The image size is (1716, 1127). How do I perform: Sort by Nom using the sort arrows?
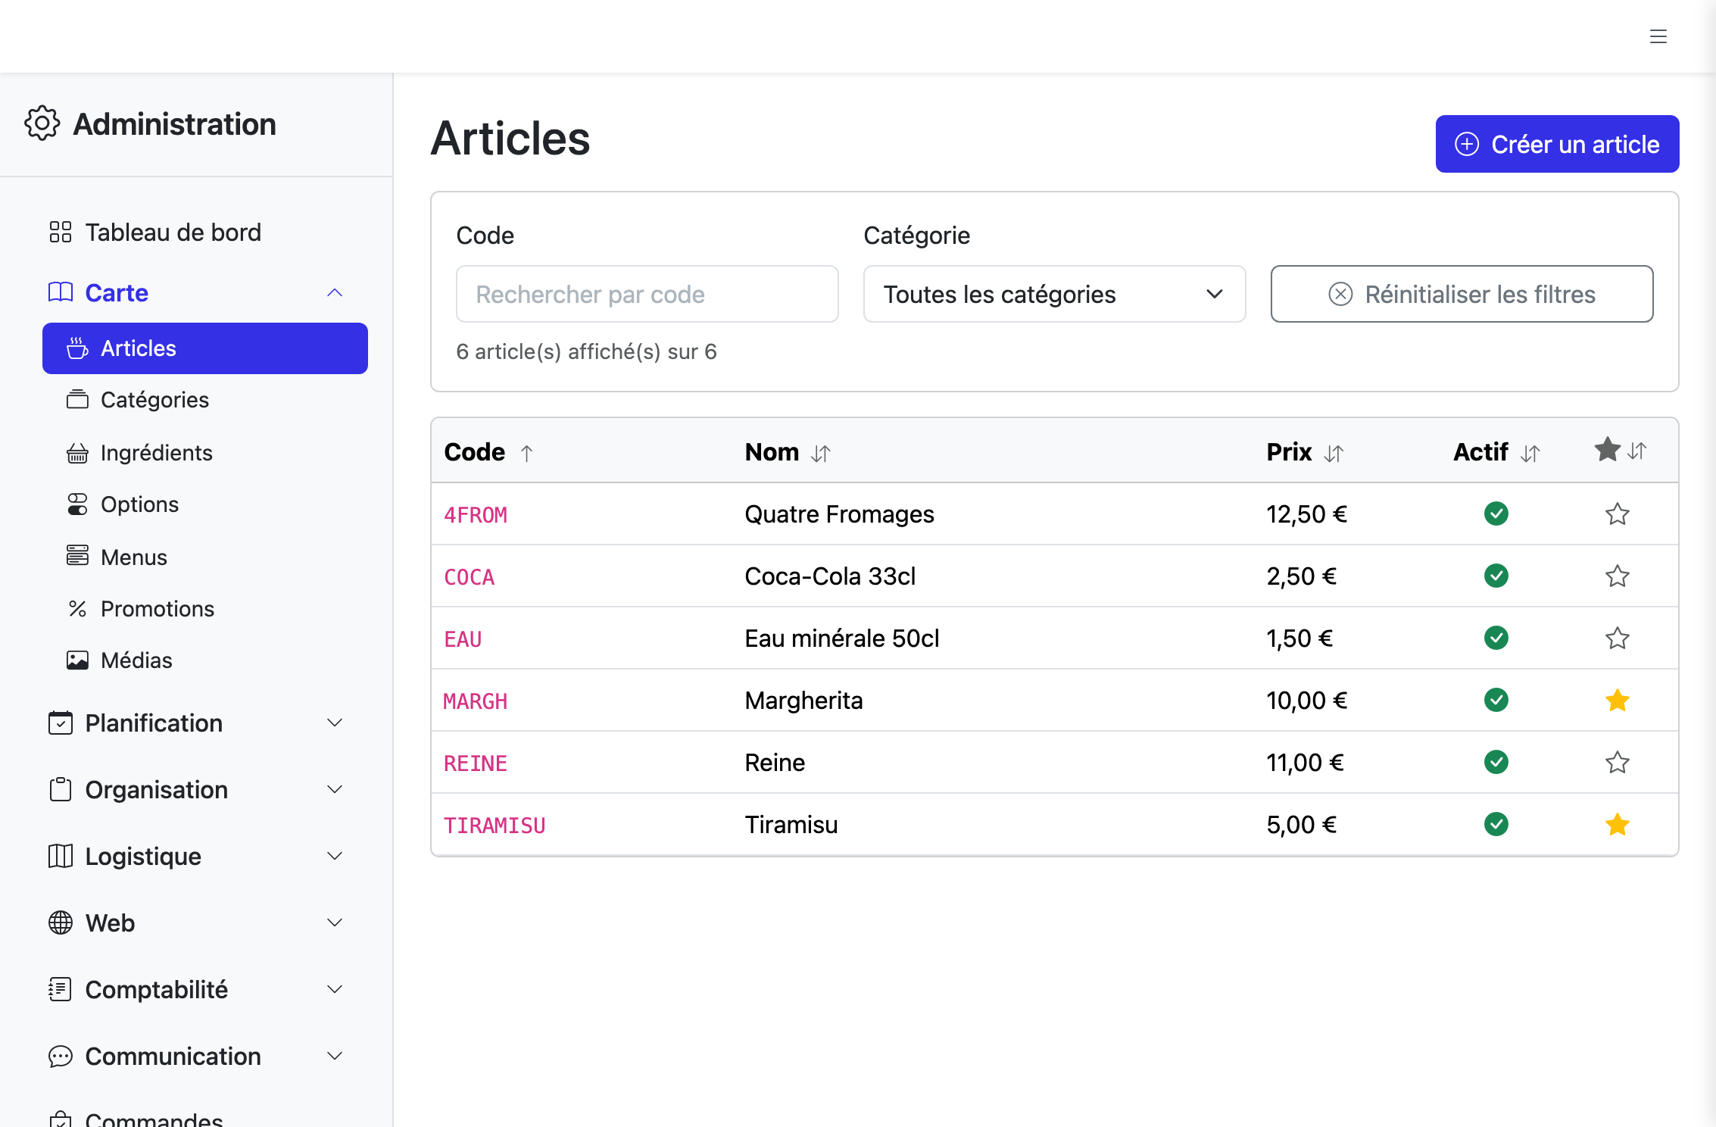821,453
